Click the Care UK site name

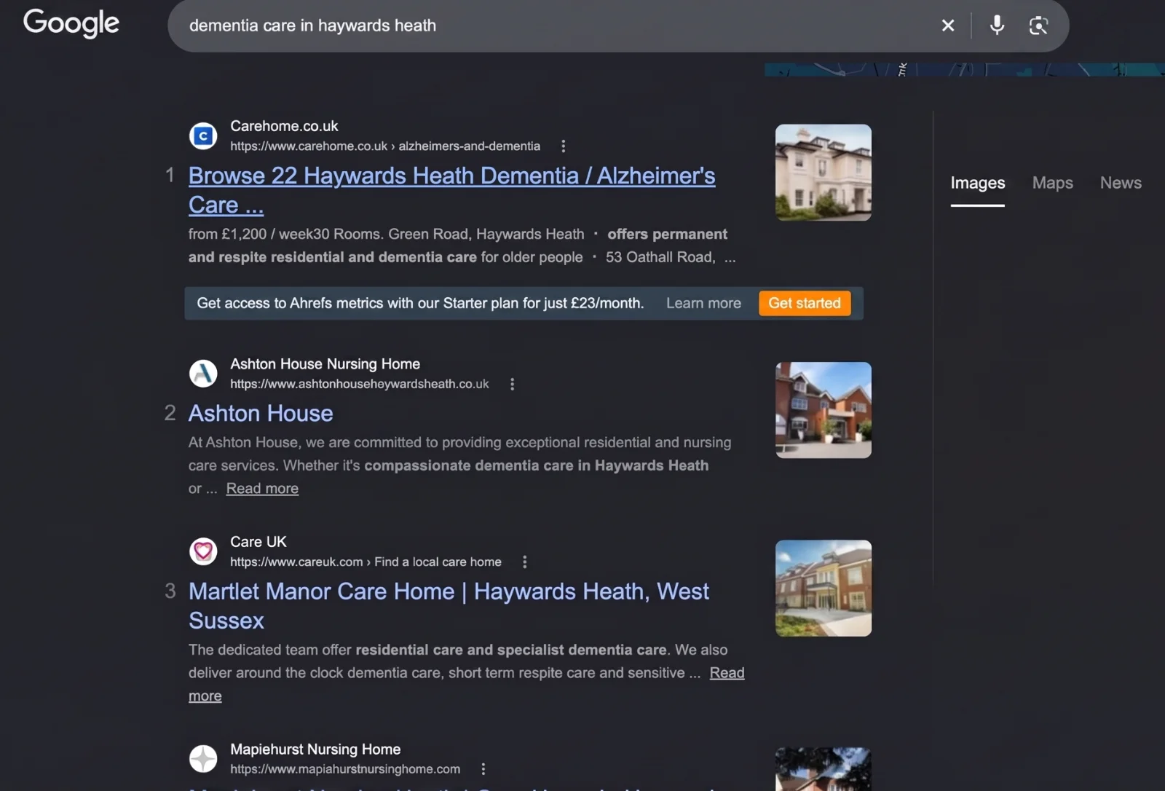point(258,542)
